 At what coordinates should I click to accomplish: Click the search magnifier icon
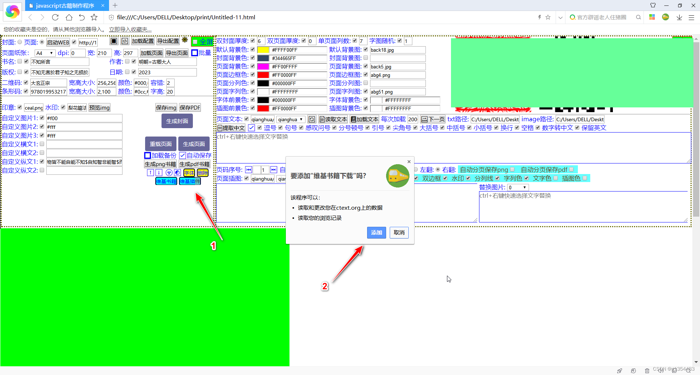coord(638,17)
